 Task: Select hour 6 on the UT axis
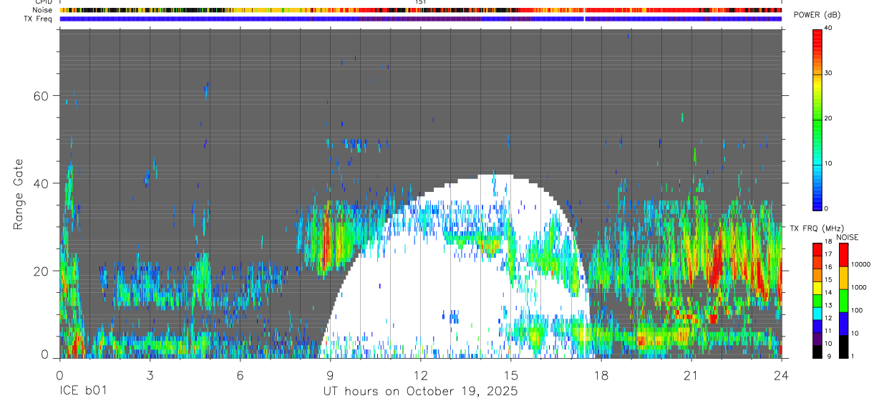click(240, 374)
